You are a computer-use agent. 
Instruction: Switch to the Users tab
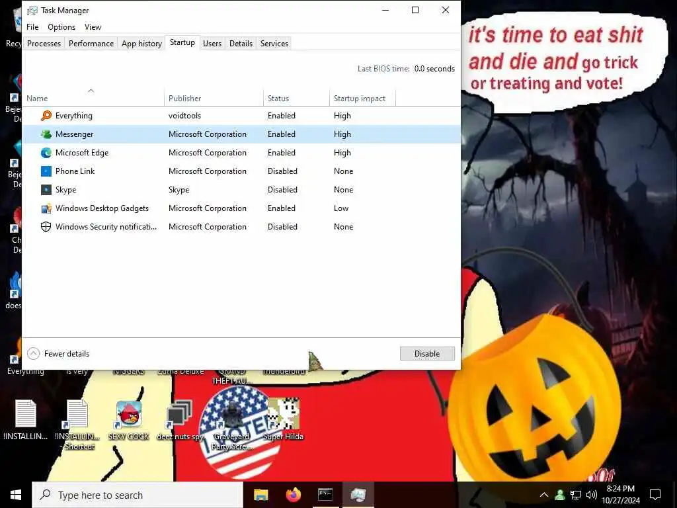212,43
